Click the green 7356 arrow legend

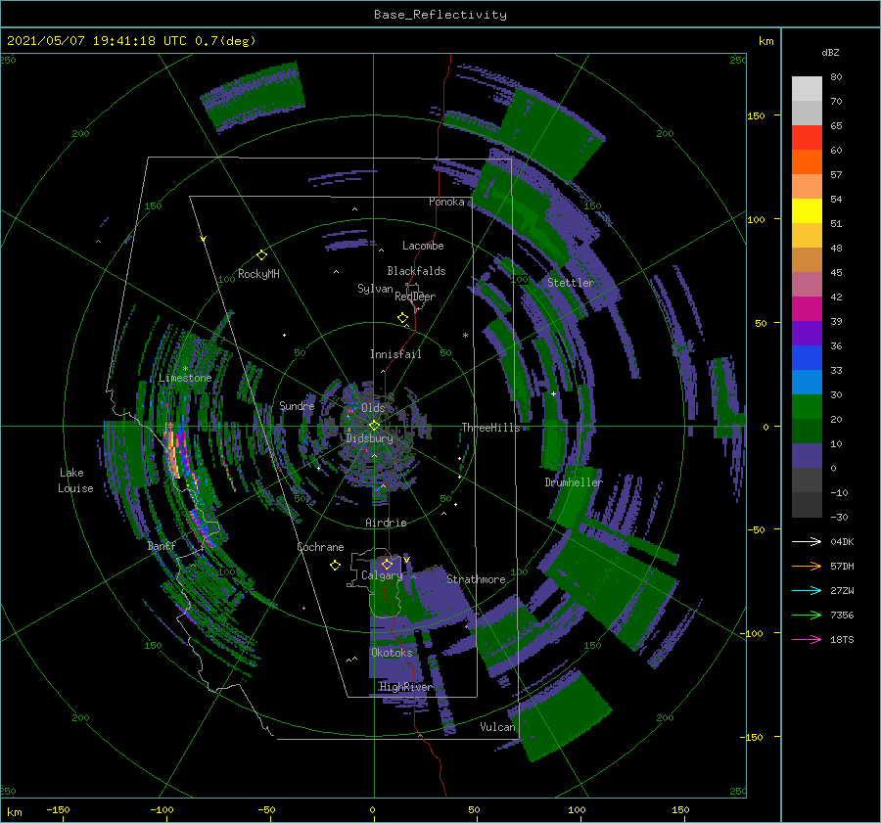click(x=807, y=616)
